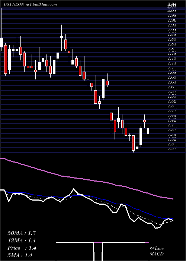Click the 1.27 price axis label
The width and height of the screenshot is (186, 261).
click(x=172, y=149)
